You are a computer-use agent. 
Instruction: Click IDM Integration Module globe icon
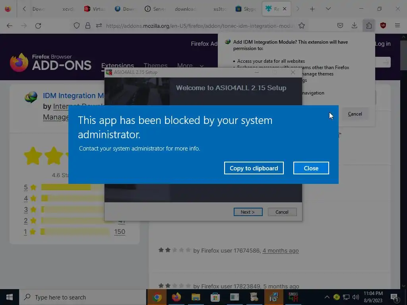[31, 97]
